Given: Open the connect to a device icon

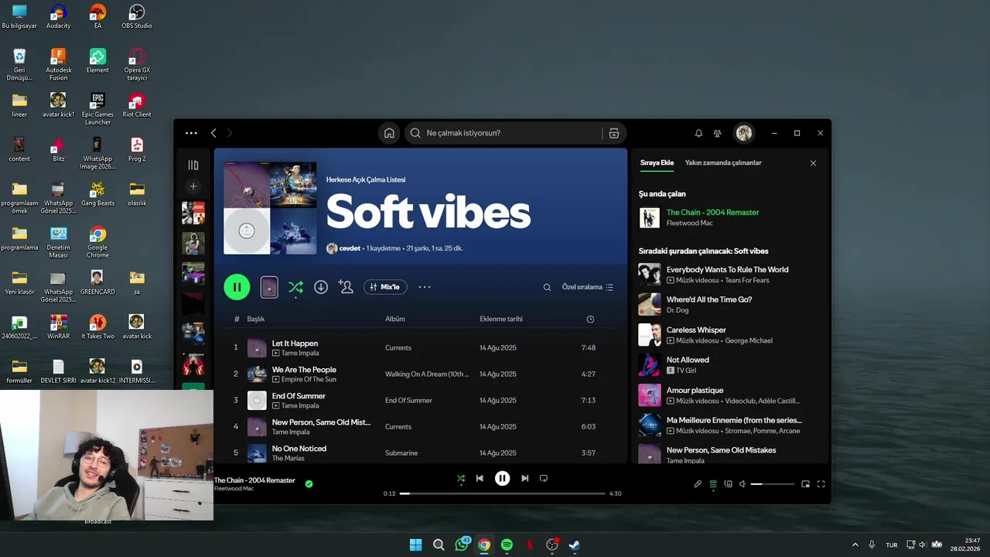Looking at the screenshot, I should click(729, 484).
